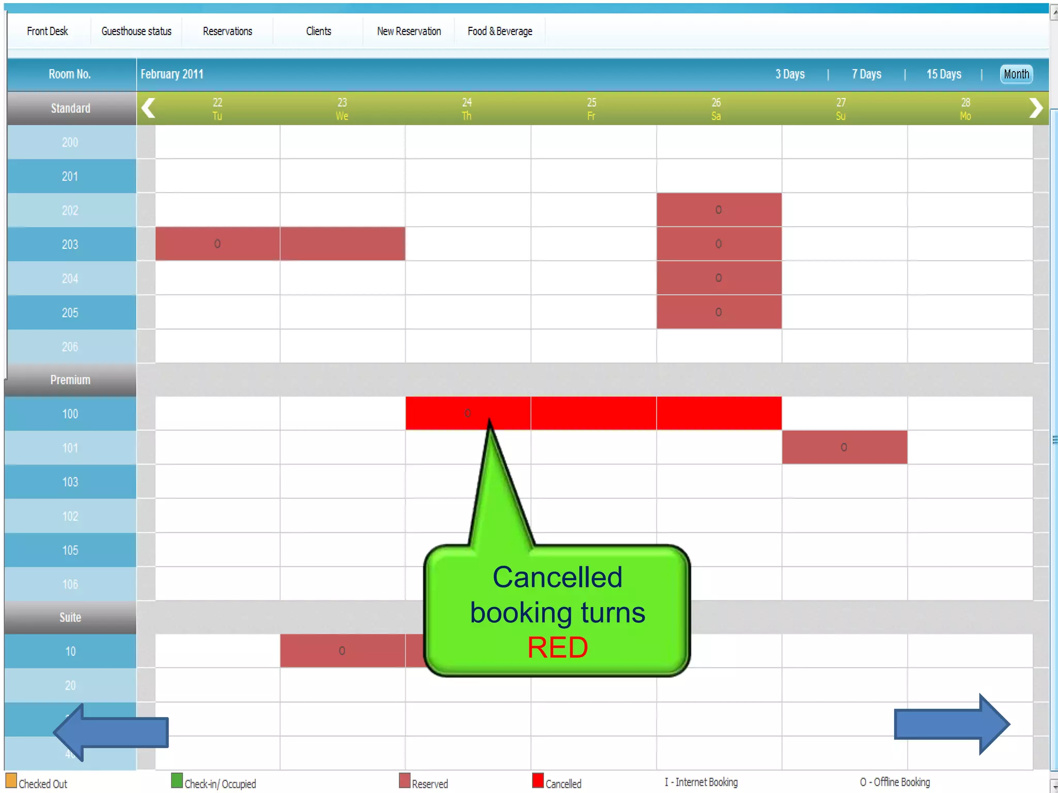Open room 101 reservation on Sunday 27

844,447
